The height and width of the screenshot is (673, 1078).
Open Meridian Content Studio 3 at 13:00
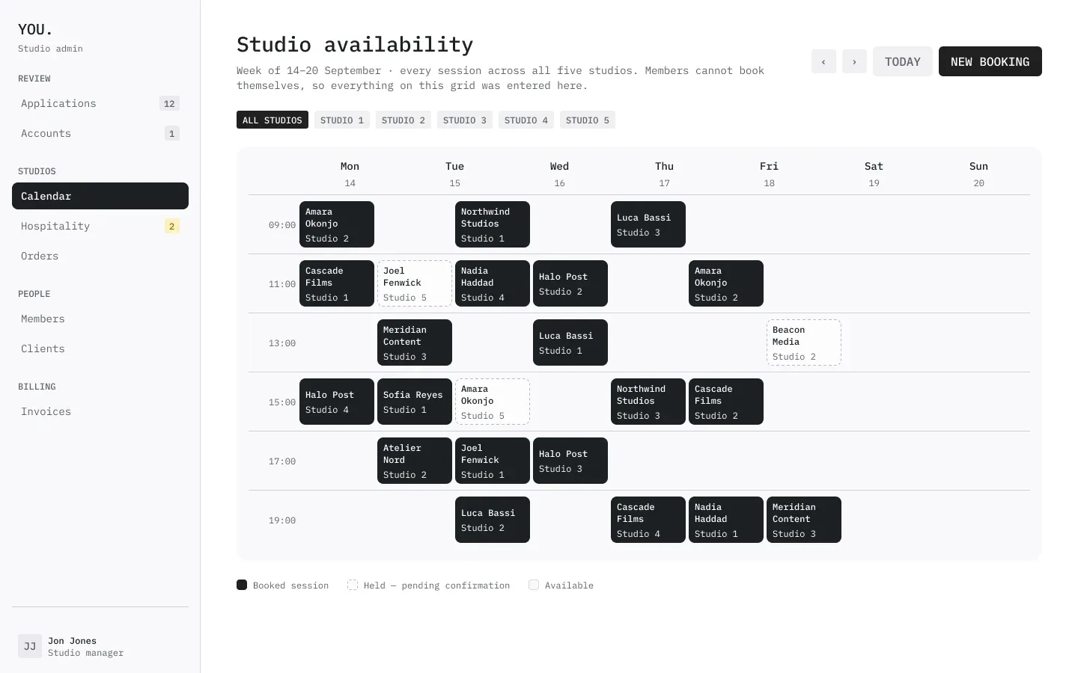(415, 342)
